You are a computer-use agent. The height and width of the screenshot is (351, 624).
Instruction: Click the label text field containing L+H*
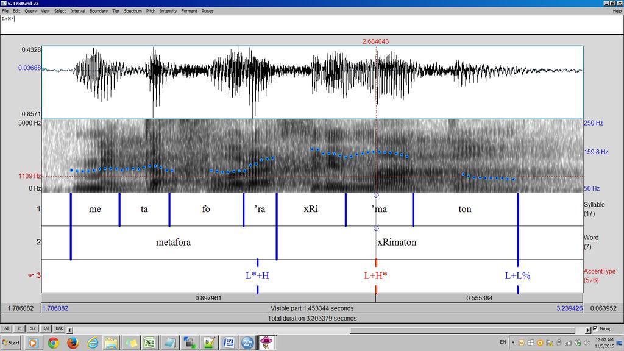pos(312,24)
